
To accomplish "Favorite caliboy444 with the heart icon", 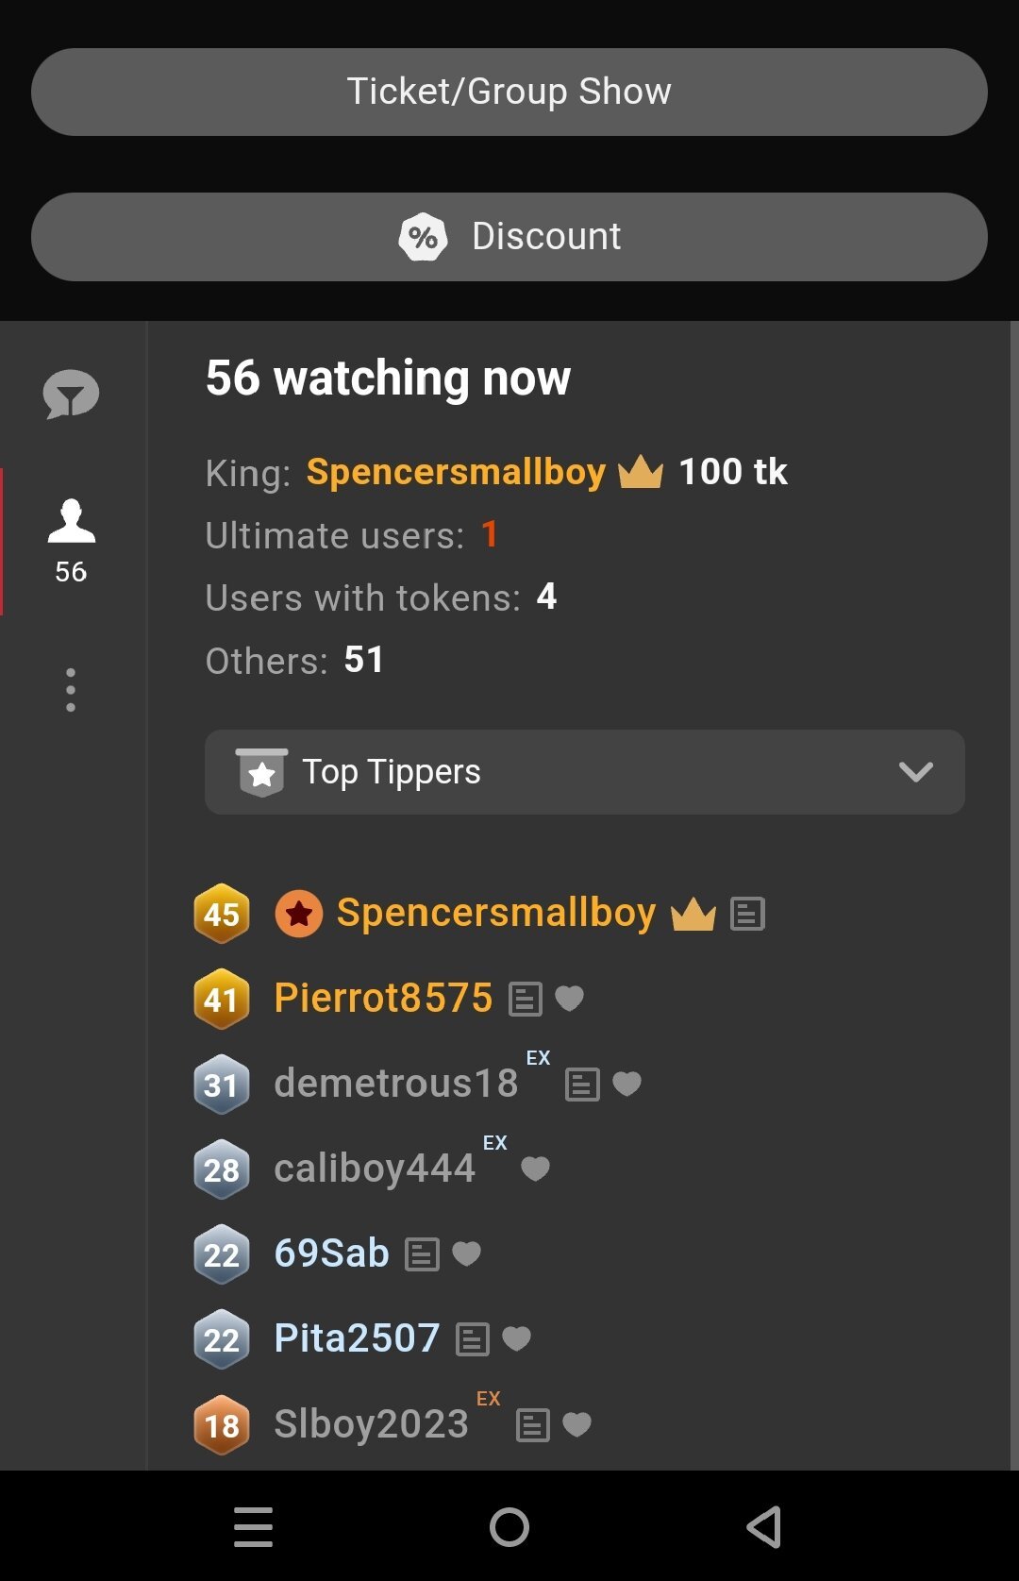I will [535, 1169].
